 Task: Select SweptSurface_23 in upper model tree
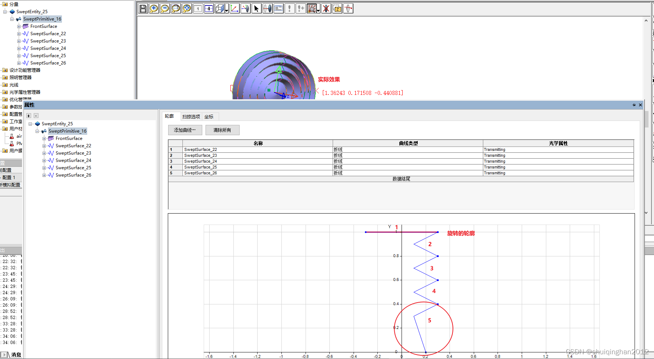pyautogui.click(x=48, y=41)
